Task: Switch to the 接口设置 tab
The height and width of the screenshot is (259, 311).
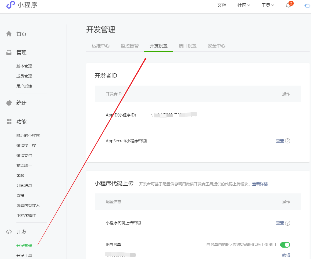Action: [188, 46]
